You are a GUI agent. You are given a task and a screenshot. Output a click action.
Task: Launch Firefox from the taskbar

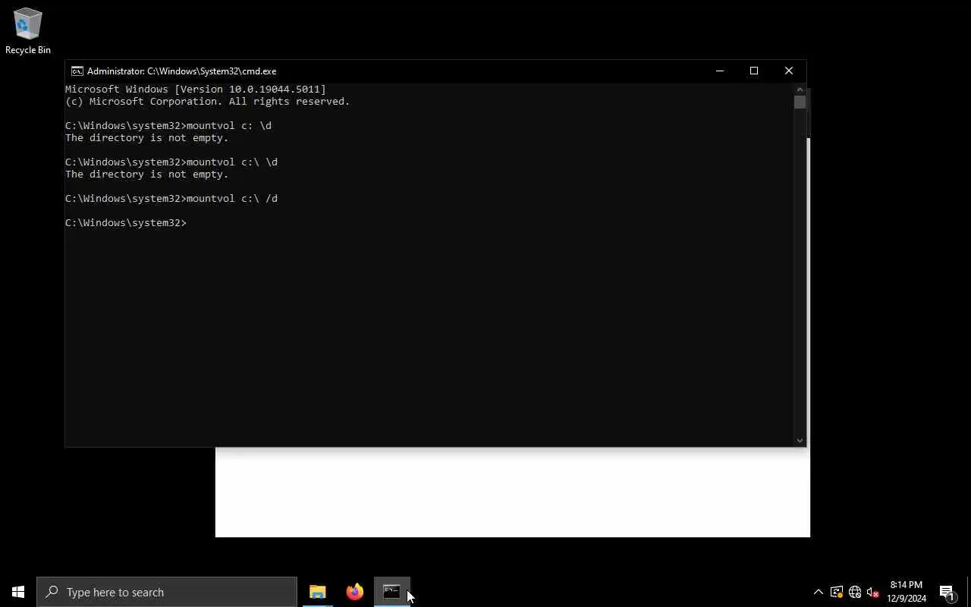click(354, 592)
